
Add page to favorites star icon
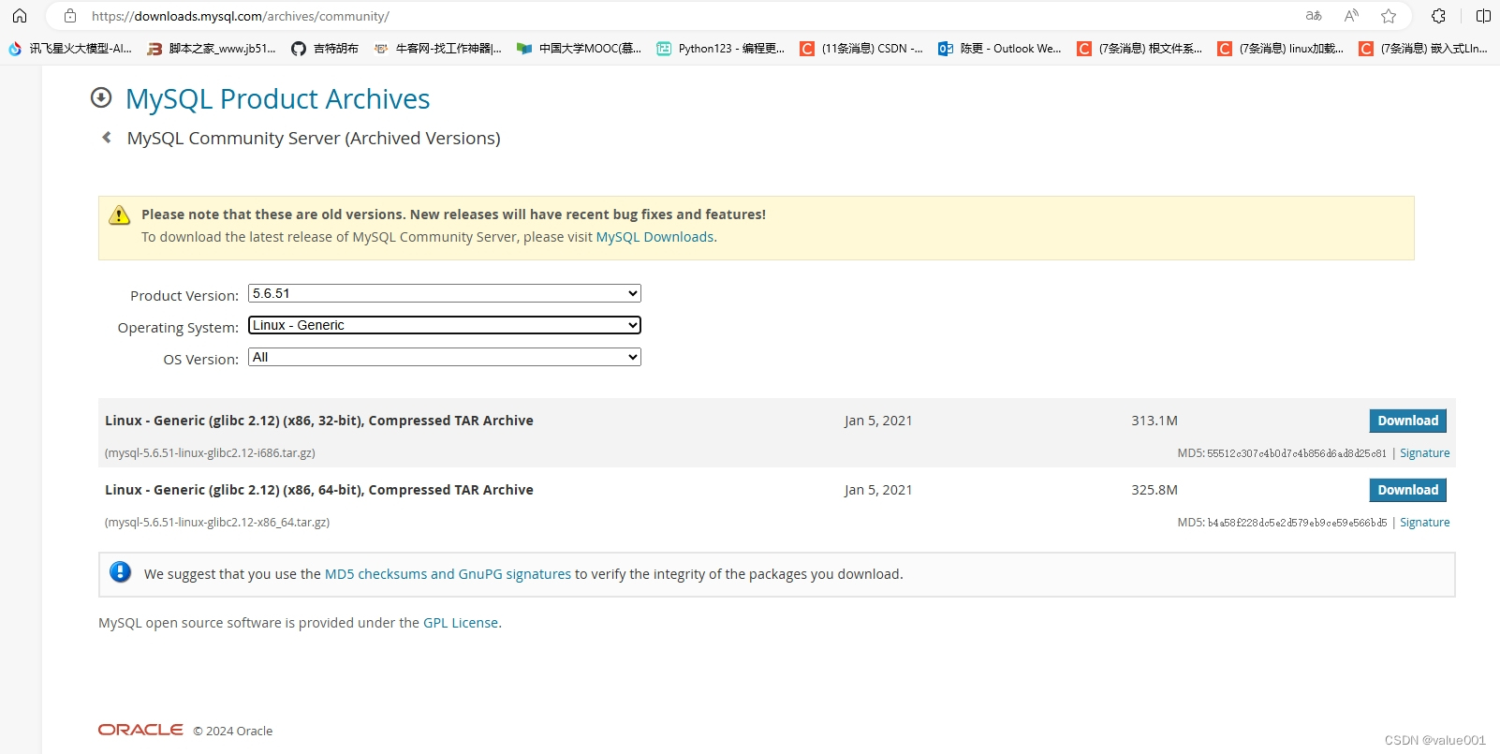pyautogui.click(x=1389, y=16)
